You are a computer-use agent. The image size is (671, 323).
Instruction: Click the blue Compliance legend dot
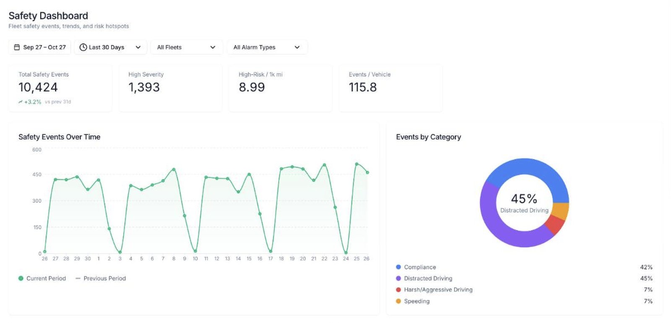coord(398,267)
